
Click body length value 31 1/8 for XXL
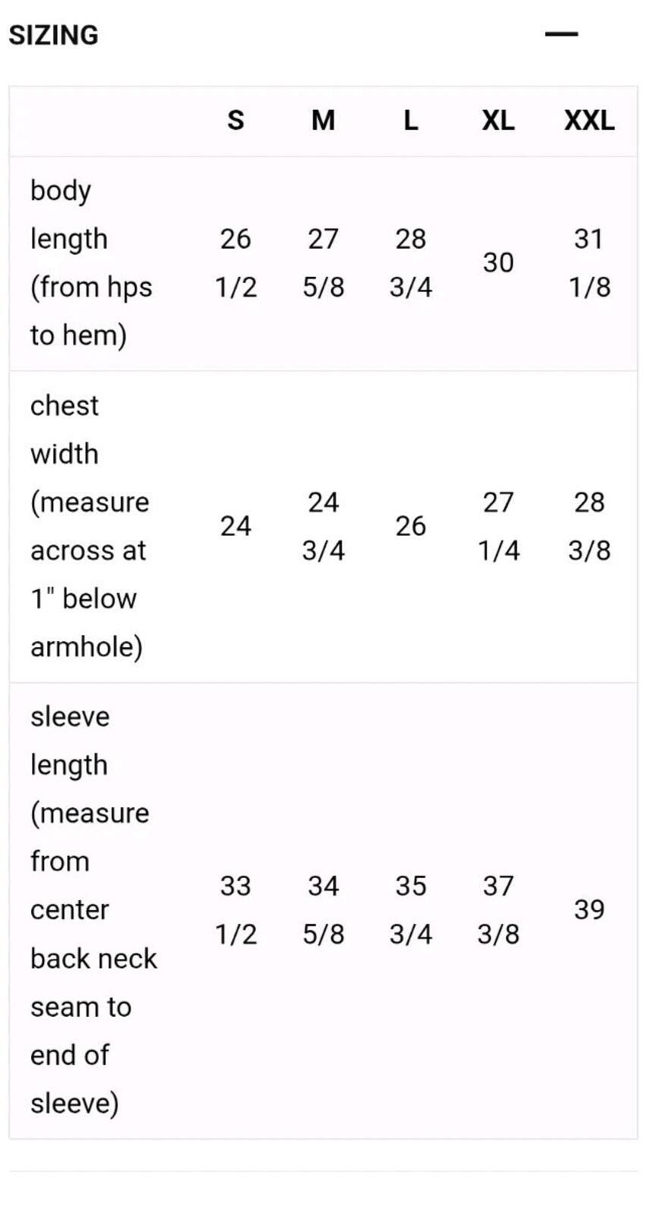click(589, 263)
